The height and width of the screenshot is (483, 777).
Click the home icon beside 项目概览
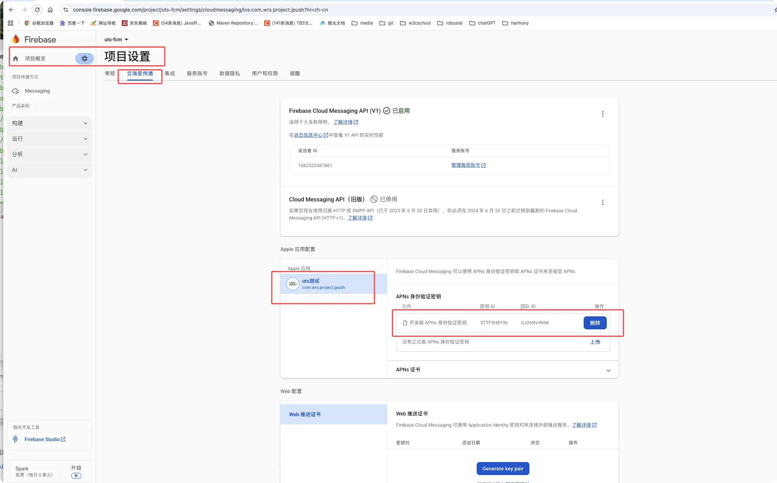pyautogui.click(x=16, y=59)
